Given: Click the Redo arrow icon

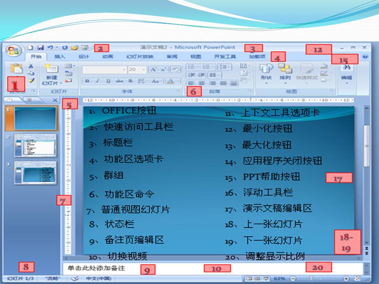Looking at the screenshot, I should click(65, 48).
